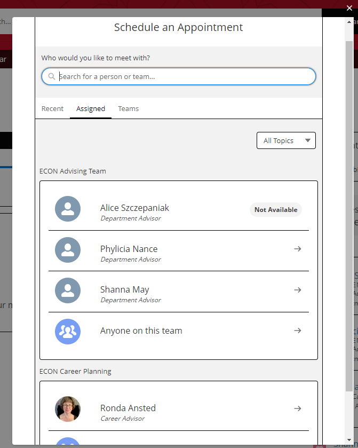
Task: Click the Not Available badge
Action: coord(276,210)
